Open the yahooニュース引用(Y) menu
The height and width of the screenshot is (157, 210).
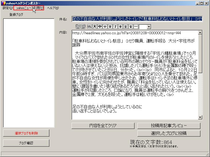[x=29, y=8]
